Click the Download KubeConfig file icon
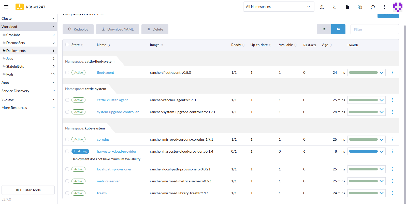This screenshot has width=406, height=204. (x=347, y=7)
